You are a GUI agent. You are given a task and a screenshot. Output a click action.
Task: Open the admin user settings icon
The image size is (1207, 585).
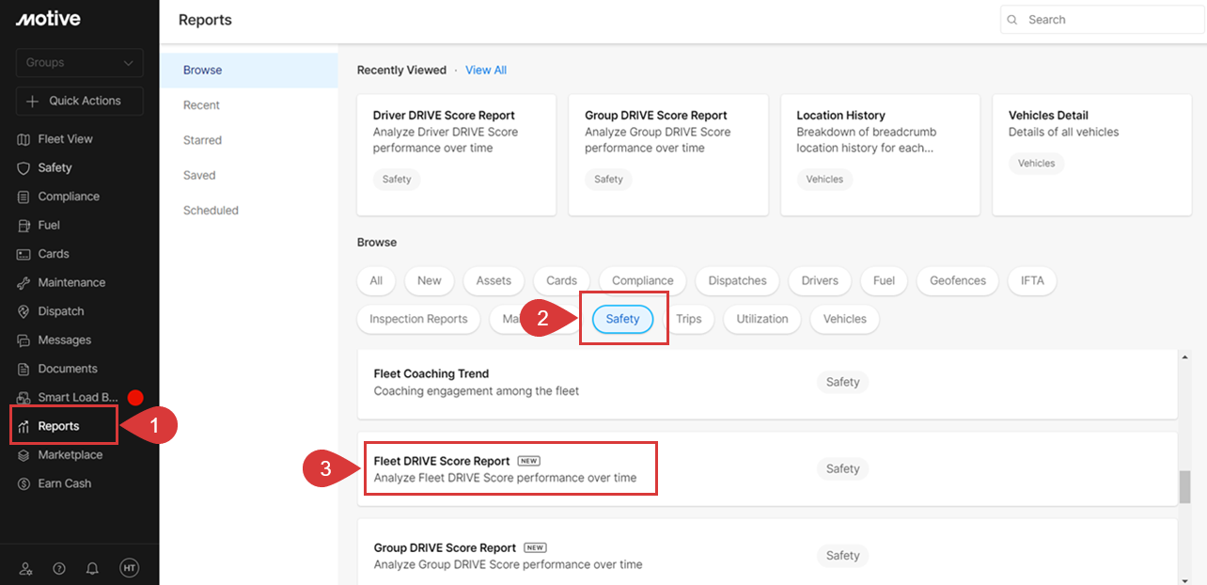click(x=25, y=568)
